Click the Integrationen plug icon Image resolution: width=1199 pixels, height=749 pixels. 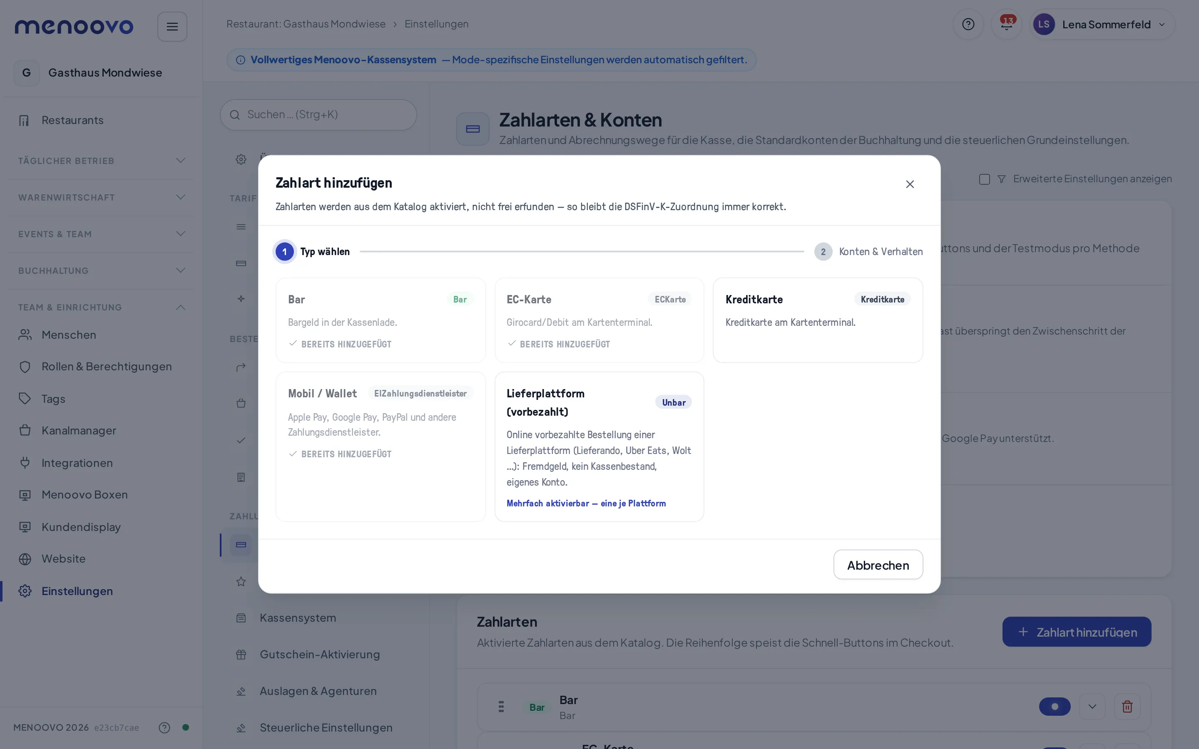[x=25, y=463]
